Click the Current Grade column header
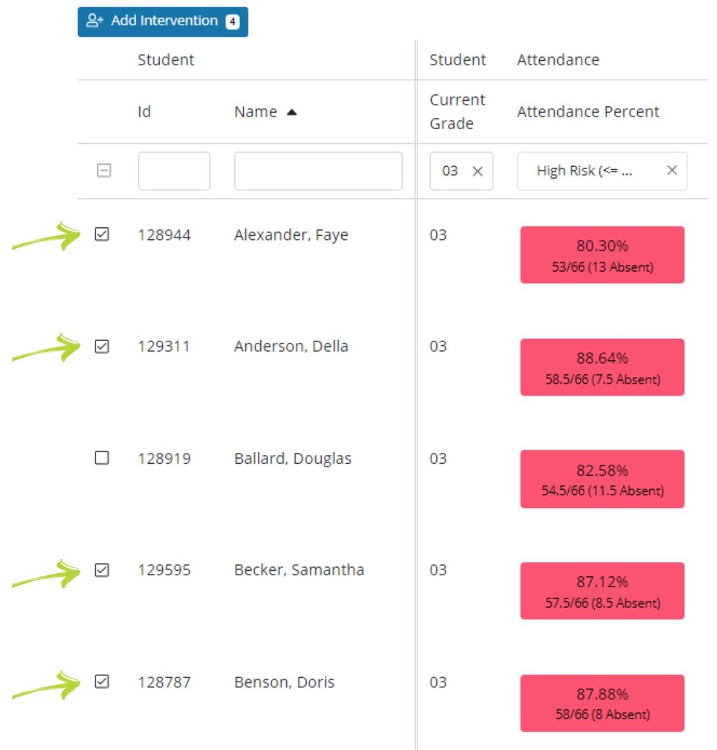This screenshot has width=717, height=750. click(457, 111)
